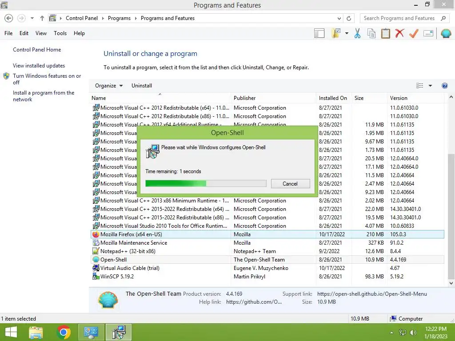Click the volume speaker tray icon

pyautogui.click(x=413, y=333)
